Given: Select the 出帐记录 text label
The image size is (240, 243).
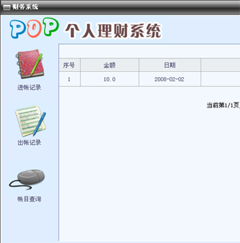Looking at the screenshot, I should (29, 142).
